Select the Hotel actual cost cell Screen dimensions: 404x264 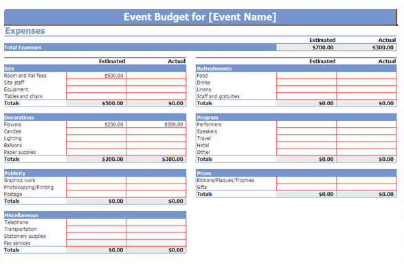point(366,146)
